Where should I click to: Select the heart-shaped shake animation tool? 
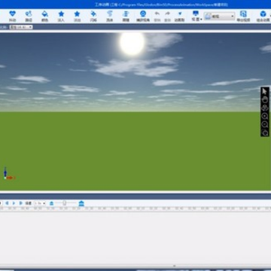click(x=12, y=16)
